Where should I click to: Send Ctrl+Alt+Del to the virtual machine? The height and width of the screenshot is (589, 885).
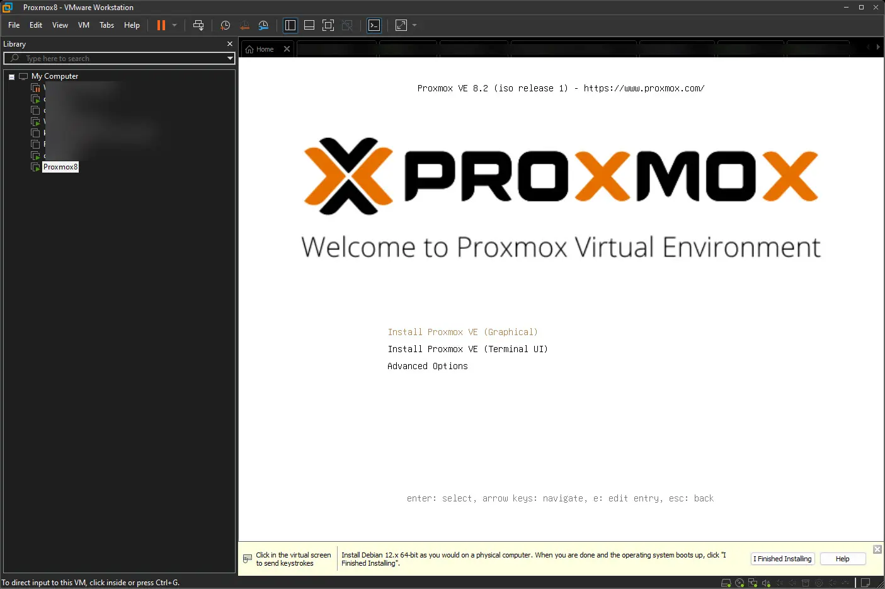[198, 25]
